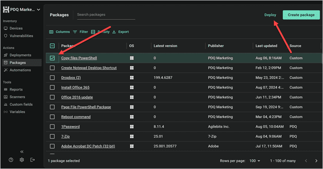This screenshot has height=169, width=323.
Task: Check the Dropbox (2) checkbox
Action: click(52, 77)
